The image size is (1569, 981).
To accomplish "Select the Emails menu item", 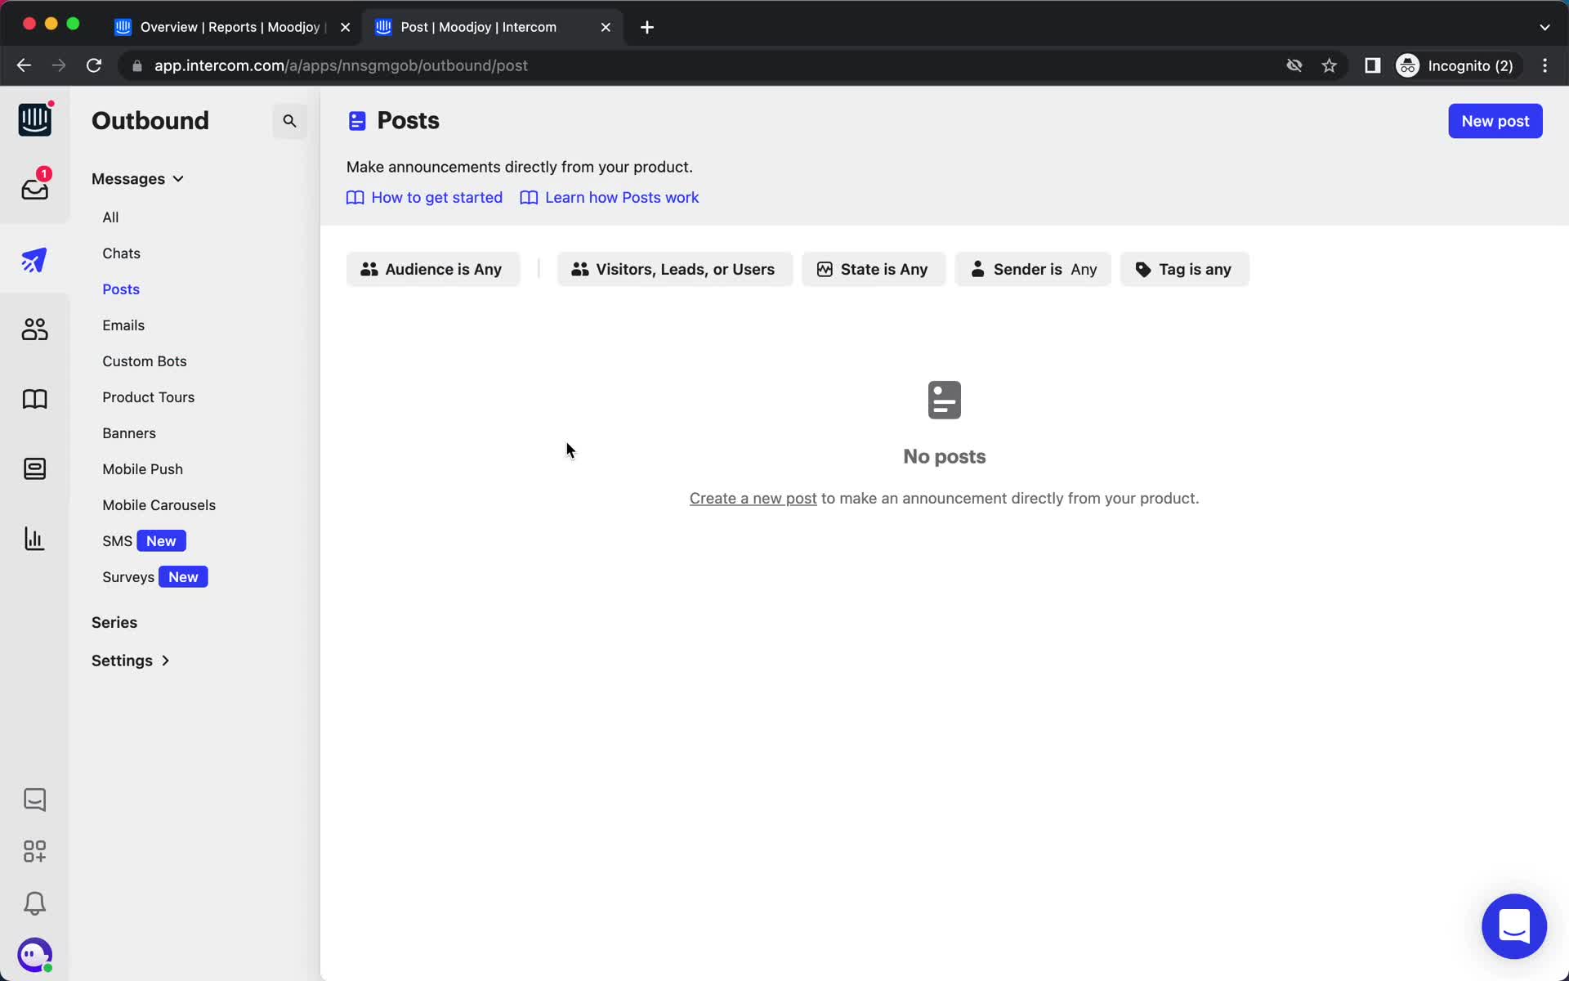I will point(123,325).
